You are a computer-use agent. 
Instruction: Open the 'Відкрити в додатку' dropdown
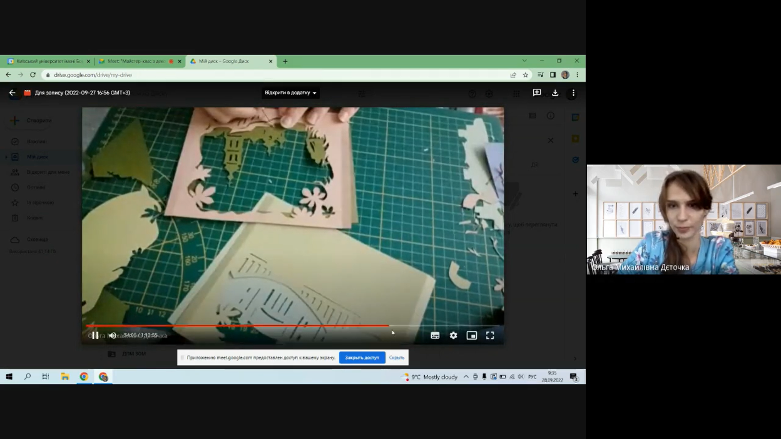pyautogui.click(x=290, y=93)
